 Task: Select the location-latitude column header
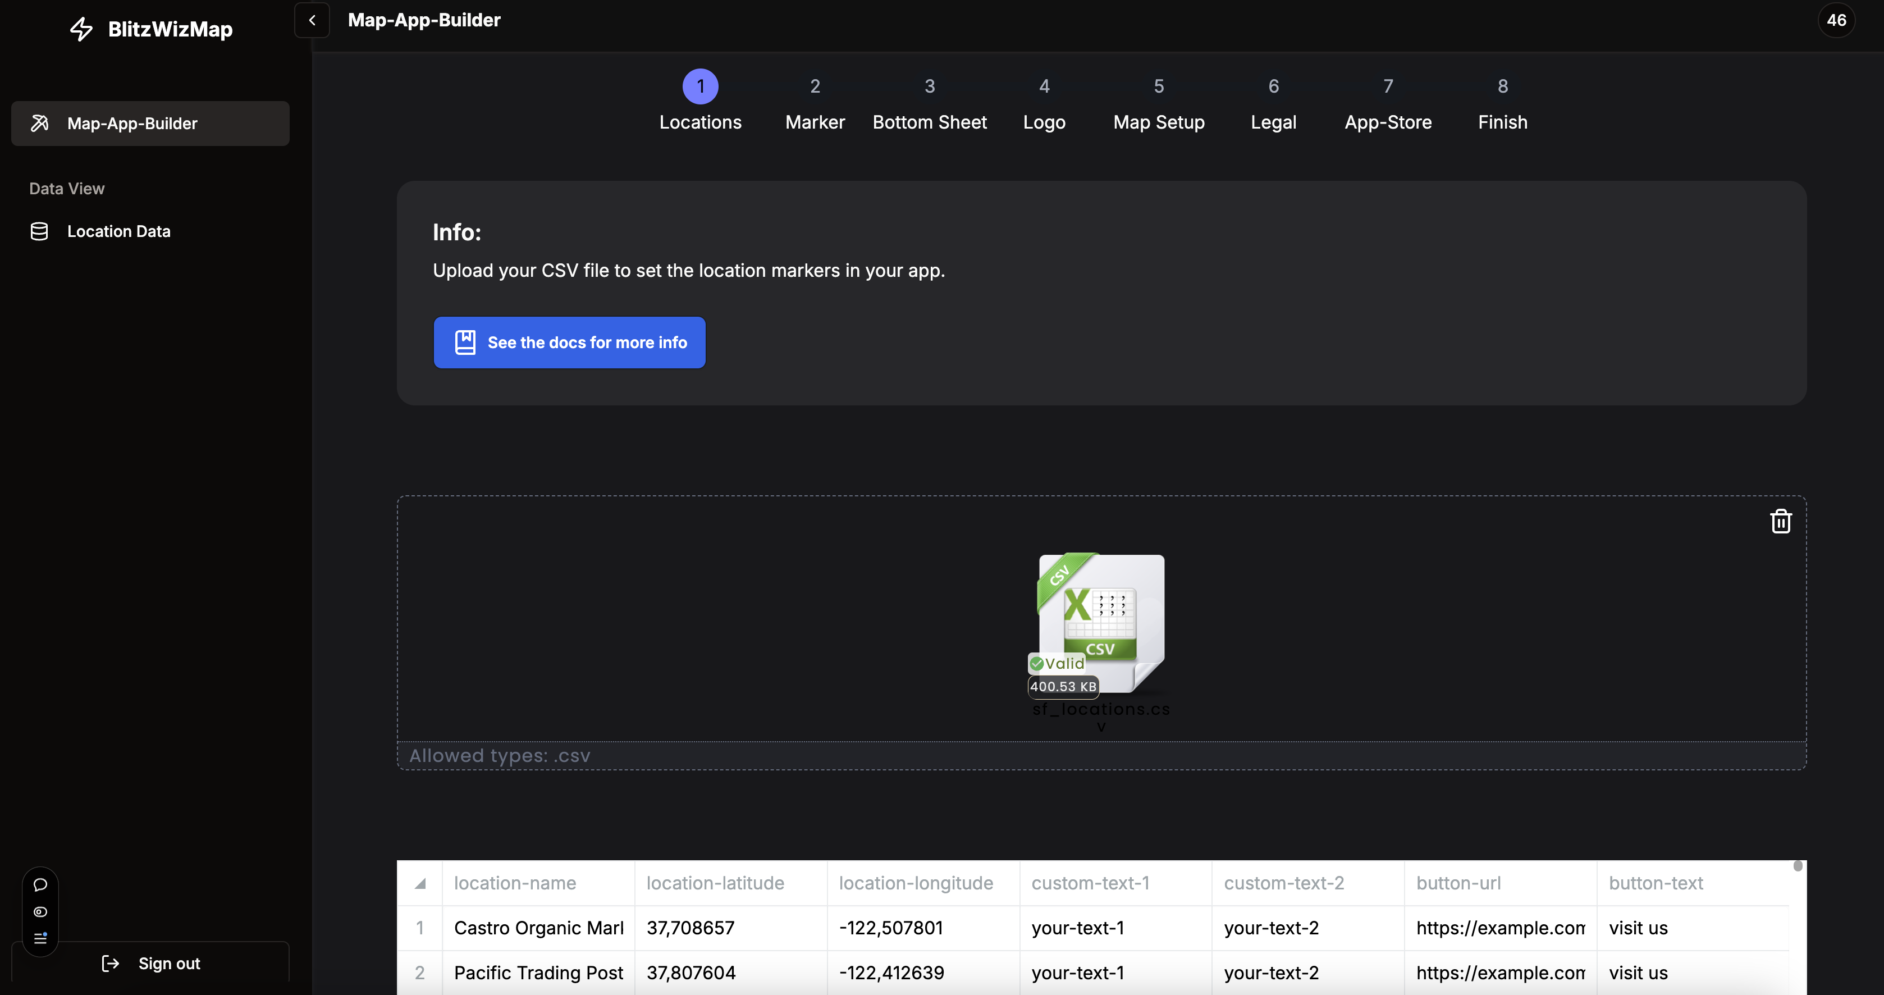click(x=730, y=883)
